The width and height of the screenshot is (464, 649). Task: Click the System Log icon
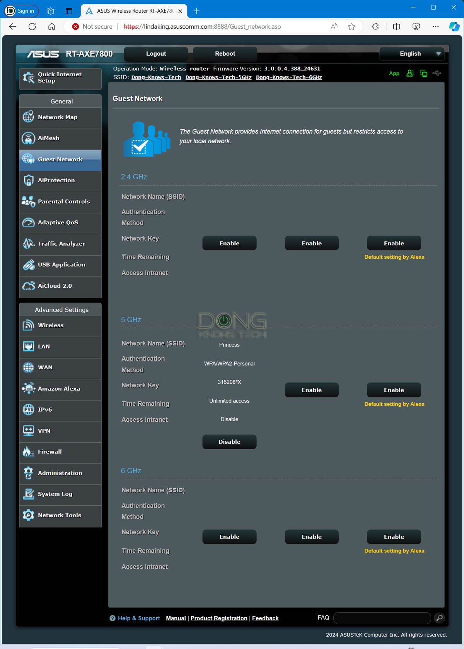point(28,494)
